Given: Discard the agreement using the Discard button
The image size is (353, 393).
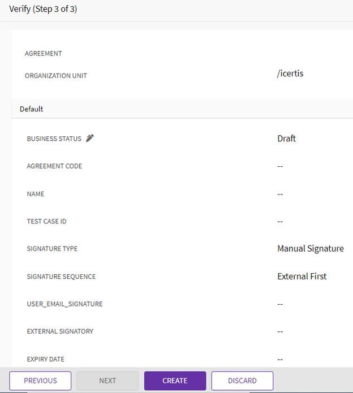Looking at the screenshot, I should pos(242,381).
